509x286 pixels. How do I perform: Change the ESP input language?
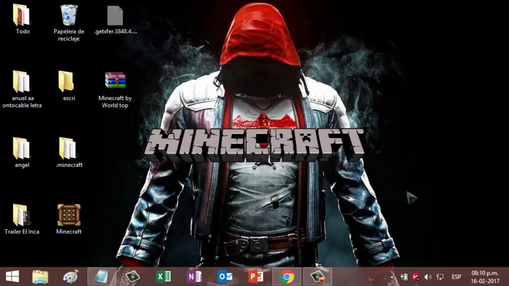tap(456, 277)
